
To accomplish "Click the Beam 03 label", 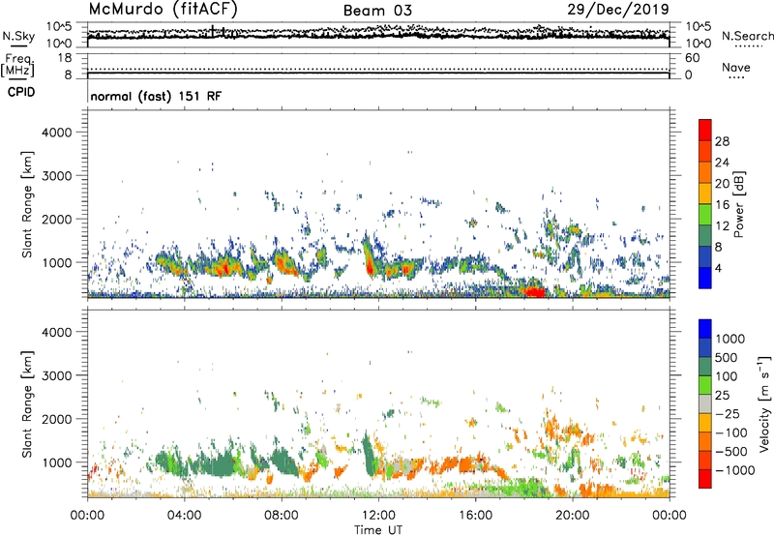I will click(377, 11).
